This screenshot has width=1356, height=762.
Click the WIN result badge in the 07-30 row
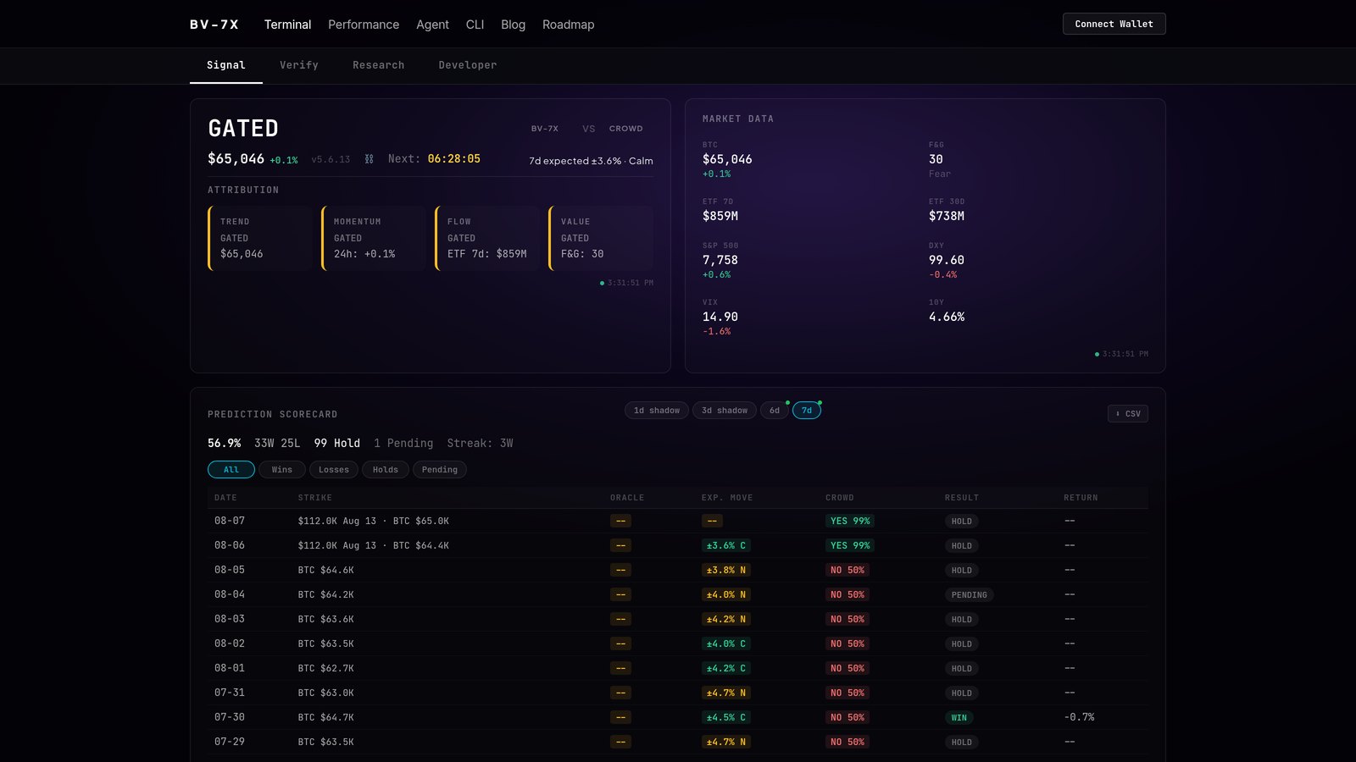[959, 718]
